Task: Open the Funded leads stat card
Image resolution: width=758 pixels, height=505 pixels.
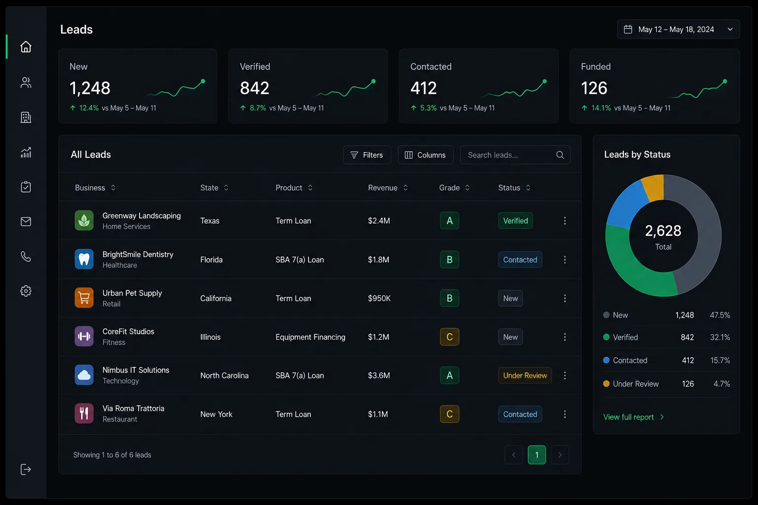Action: pyautogui.click(x=655, y=86)
